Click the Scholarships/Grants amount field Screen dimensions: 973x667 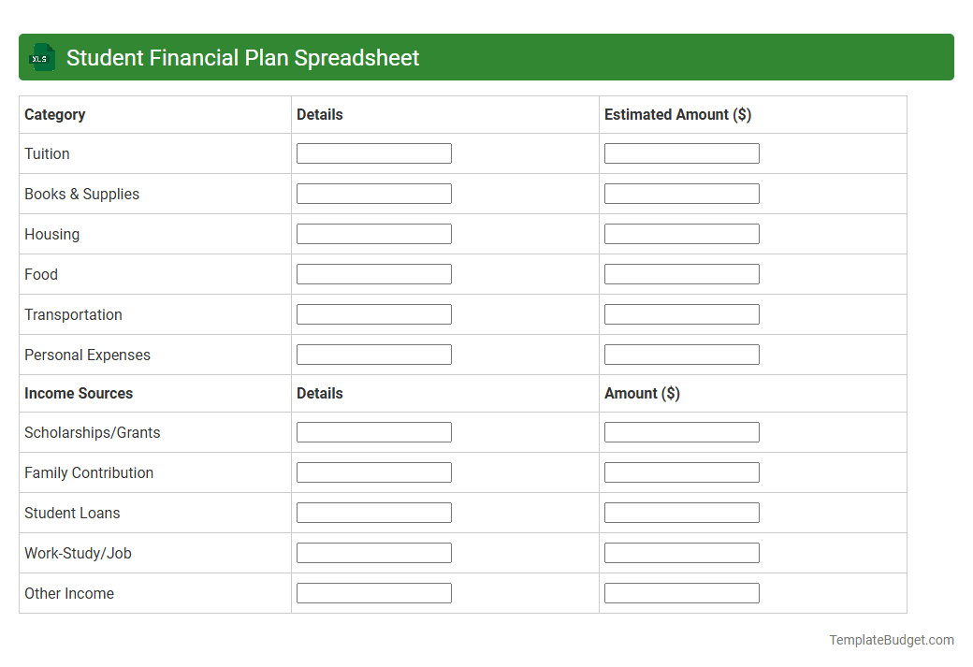pos(681,431)
